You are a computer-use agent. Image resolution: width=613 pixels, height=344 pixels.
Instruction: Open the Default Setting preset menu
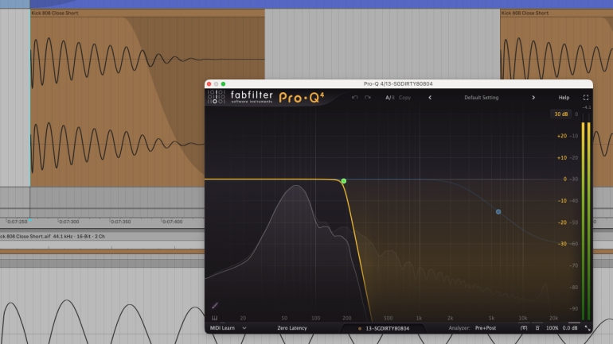click(482, 98)
